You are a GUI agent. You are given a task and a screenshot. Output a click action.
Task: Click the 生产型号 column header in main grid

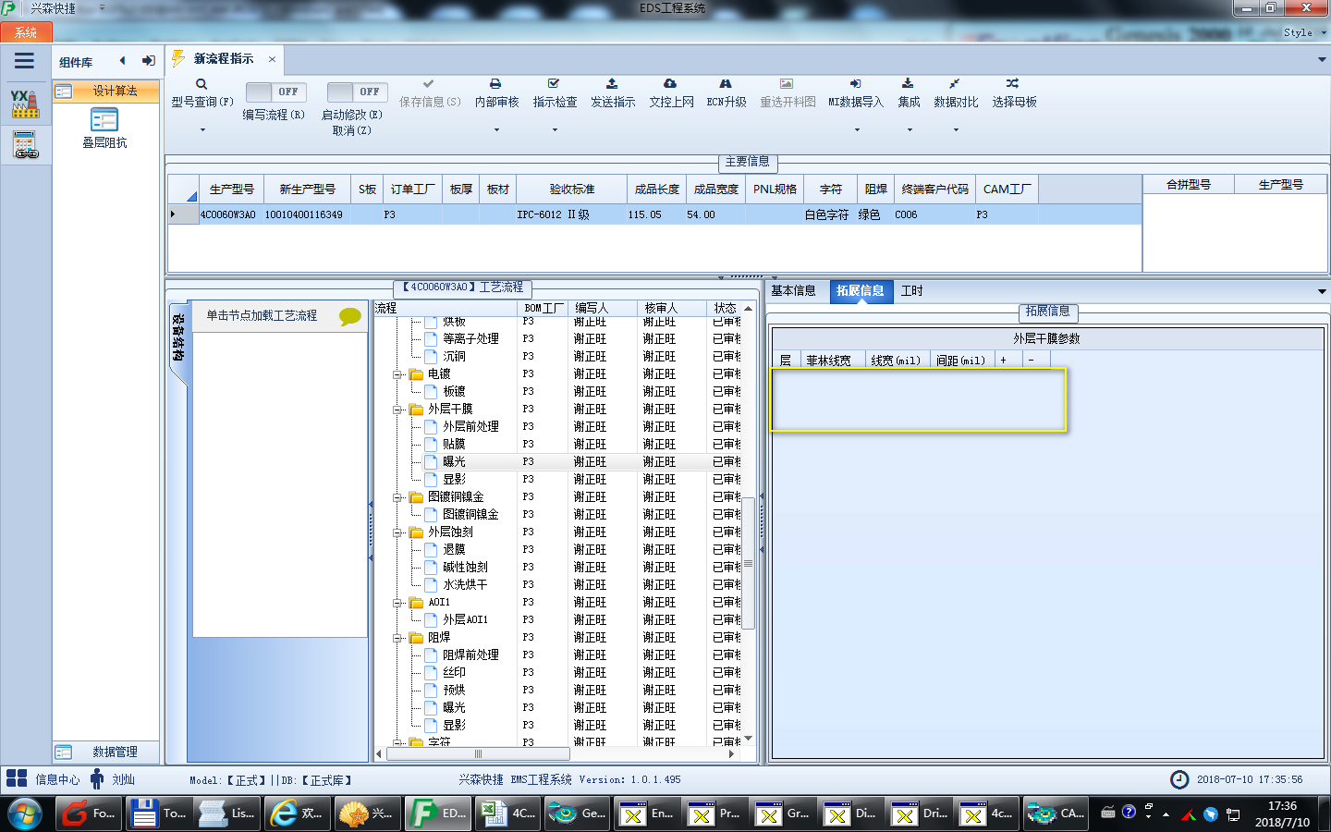pyautogui.click(x=231, y=189)
